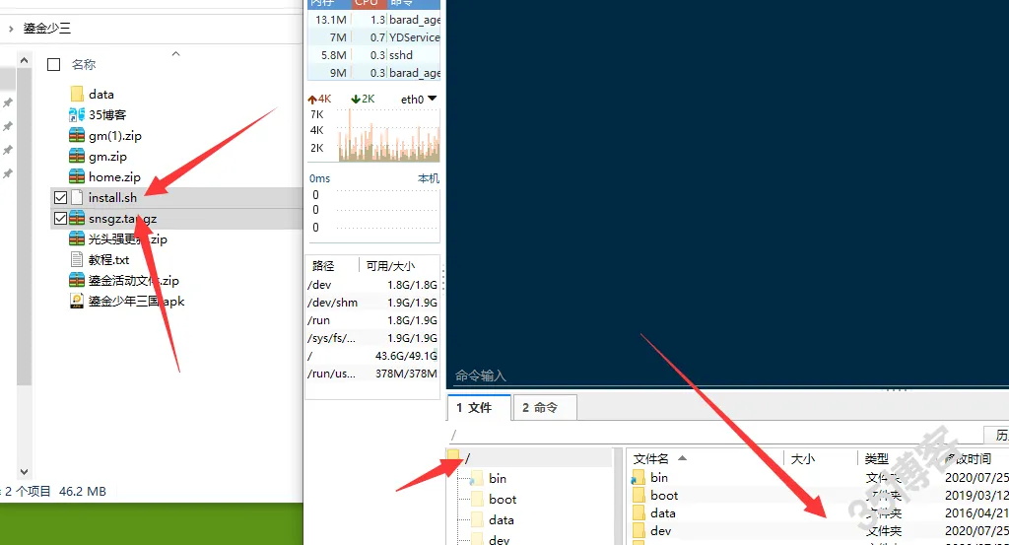Click root folder icon in remote tree
1009x545 pixels.
coord(453,457)
